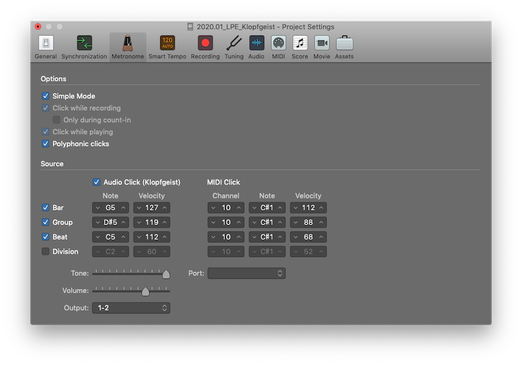Switch to the Smart Tempo tab label
Image resolution: width=522 pixels, height=365 pixels.
point(167,56)
